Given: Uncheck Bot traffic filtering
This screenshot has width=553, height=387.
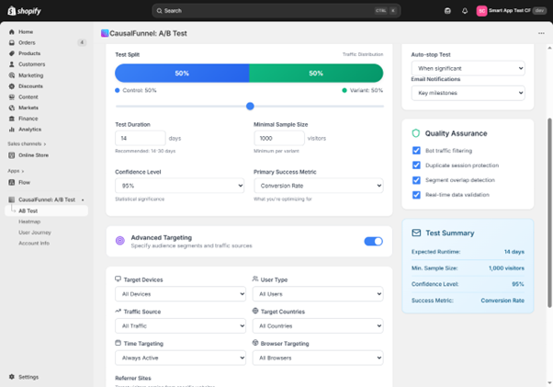Looking at the screenshot, I should pyautogui.click(x=416, y=150).
